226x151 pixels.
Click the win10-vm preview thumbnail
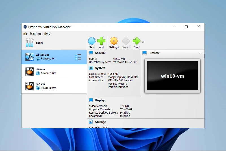(172, 76)
